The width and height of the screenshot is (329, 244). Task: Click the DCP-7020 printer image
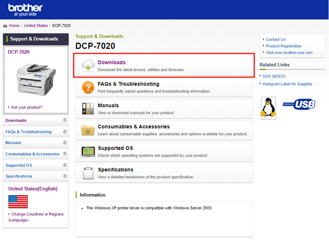[x=36, y=79]
